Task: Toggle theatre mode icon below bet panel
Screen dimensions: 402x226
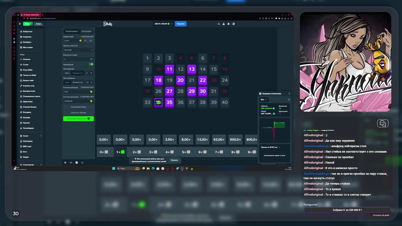Action: click(x=71, y=163)
